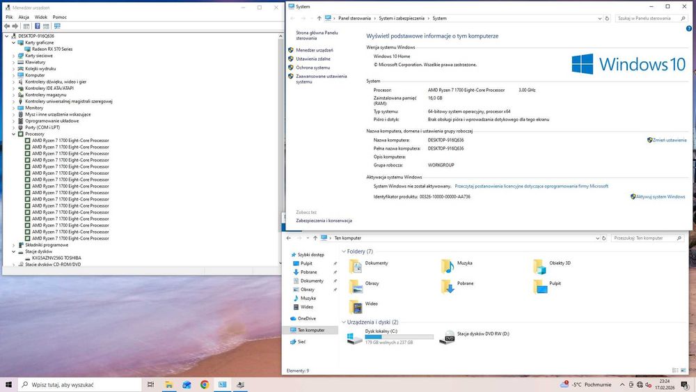The width and height of the screenshot is (696, 392).
Task: Refresh the System window address bar
Action: coord(607,18)
